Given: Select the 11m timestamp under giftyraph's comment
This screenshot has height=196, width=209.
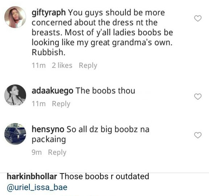Looking at the screenshot, I should (39, 66).
